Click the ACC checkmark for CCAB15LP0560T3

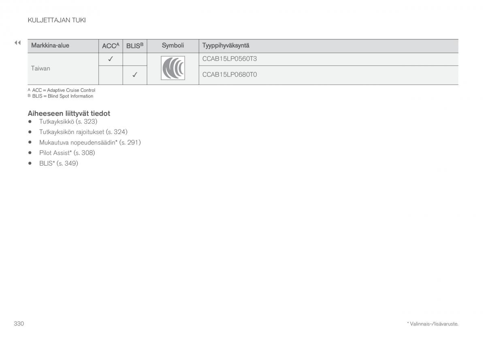110,59
